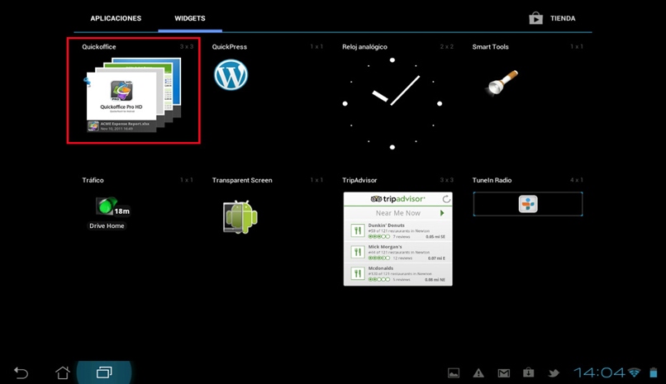Screen dimensions: 666x384
Task: Tap the Smart Tools widget title
Action: [490, 47]
